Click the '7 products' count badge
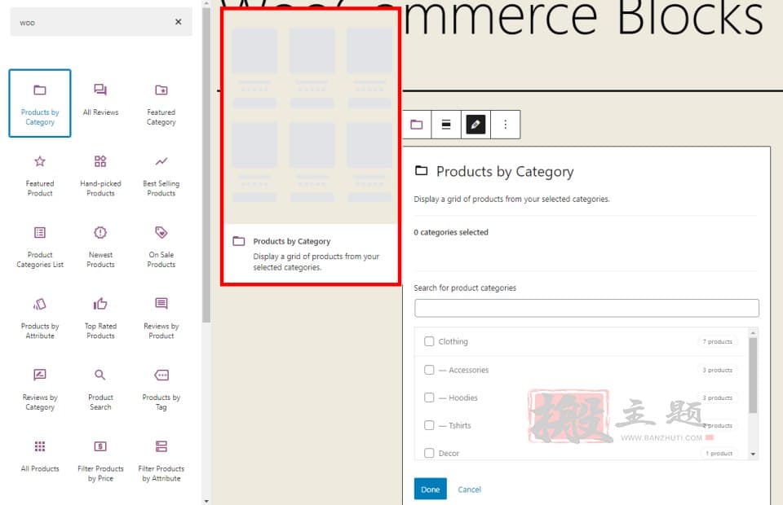 pos(717,341)
